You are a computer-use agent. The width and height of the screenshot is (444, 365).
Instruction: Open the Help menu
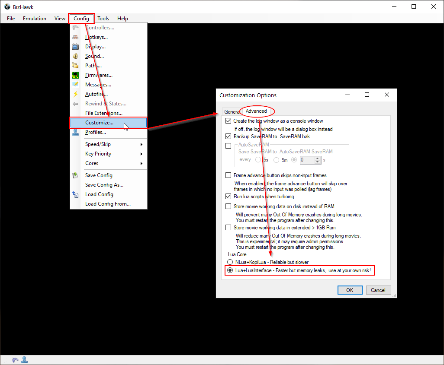pos(122,19)
